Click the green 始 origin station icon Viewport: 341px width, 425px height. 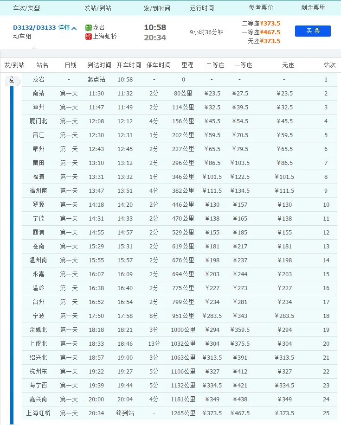pos(89,28)
